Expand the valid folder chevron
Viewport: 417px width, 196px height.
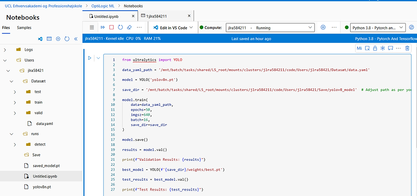coord(15,113)
